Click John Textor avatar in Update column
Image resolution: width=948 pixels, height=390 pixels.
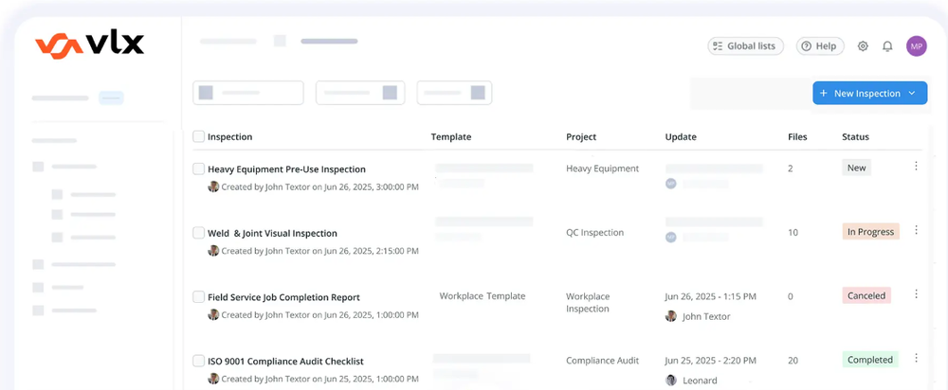670,316
